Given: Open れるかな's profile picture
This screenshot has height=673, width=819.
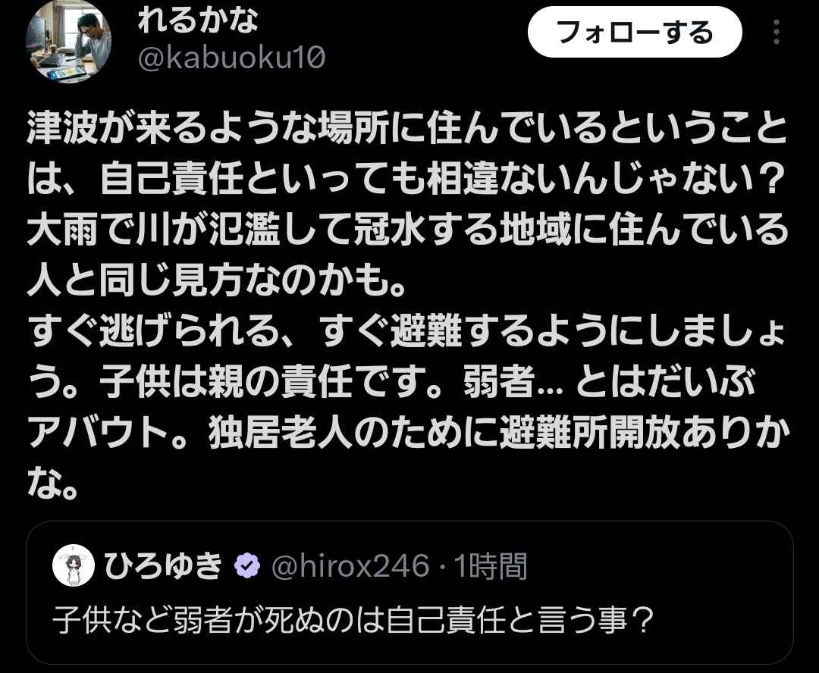Looking at the screenshot, I should point(69,42).
